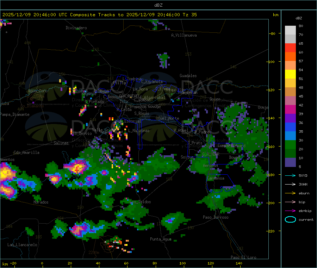
Task: Click the Salinas map label
Action: 61,143
